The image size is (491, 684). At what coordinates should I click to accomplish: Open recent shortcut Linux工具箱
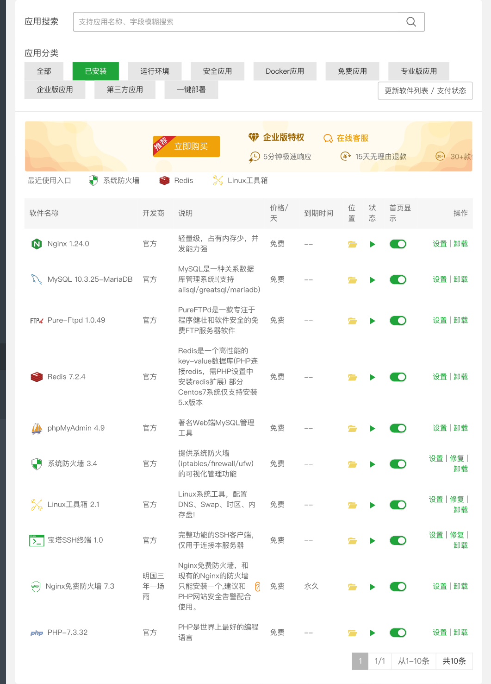pos(240,180)
